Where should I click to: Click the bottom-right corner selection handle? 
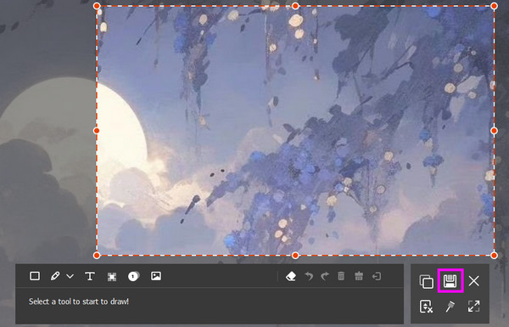click(x=494, y=256)
